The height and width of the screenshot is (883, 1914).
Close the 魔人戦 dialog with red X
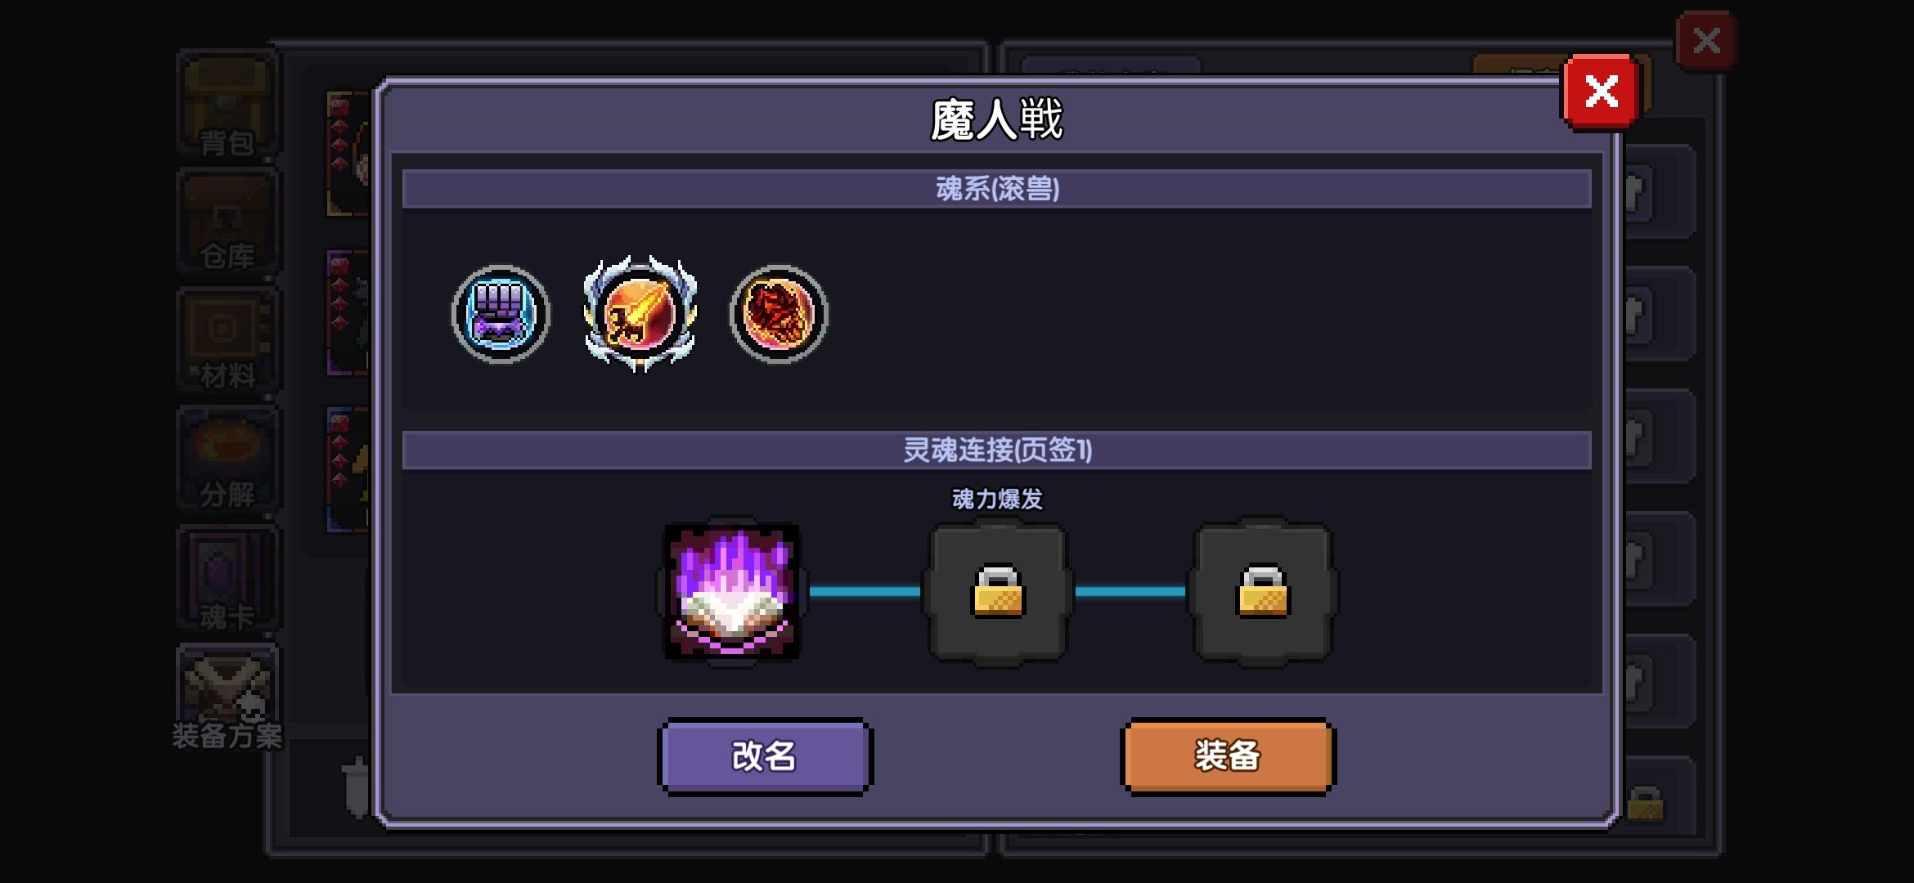[1601, 92]
